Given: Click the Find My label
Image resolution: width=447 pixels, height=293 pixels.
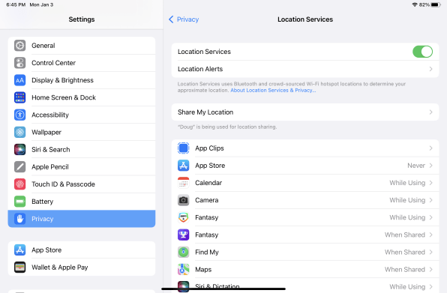Looking at the screenshot, I should click(x=207, y=253).
